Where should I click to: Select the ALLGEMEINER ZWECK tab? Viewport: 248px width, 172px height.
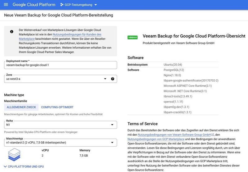(21, 107)
